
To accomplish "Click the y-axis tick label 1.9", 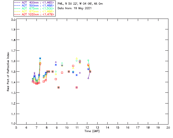I will pyautogui.click(x=13, y=29).
